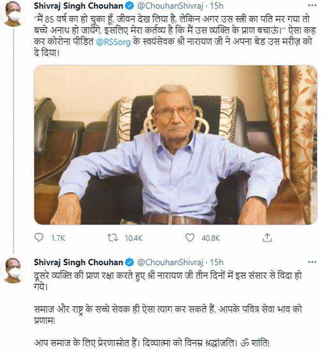Click the @ChouhanShivraj handle on the first tweet

point(170,7)
